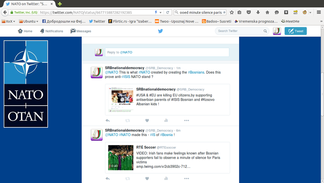The height and width of the screenshot is (183, 324).
Task: Open more options on the 1m tweet
Action: [187, 120]
